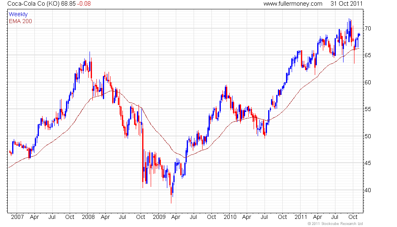
Task: Click the 2008 year label on time axis
Action: coord(88,217)
